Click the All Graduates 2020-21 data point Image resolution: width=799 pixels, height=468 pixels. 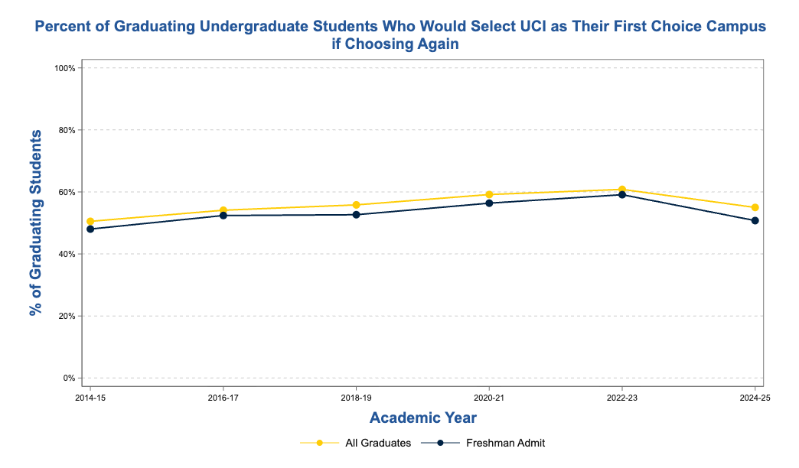(x=489, y=194)
